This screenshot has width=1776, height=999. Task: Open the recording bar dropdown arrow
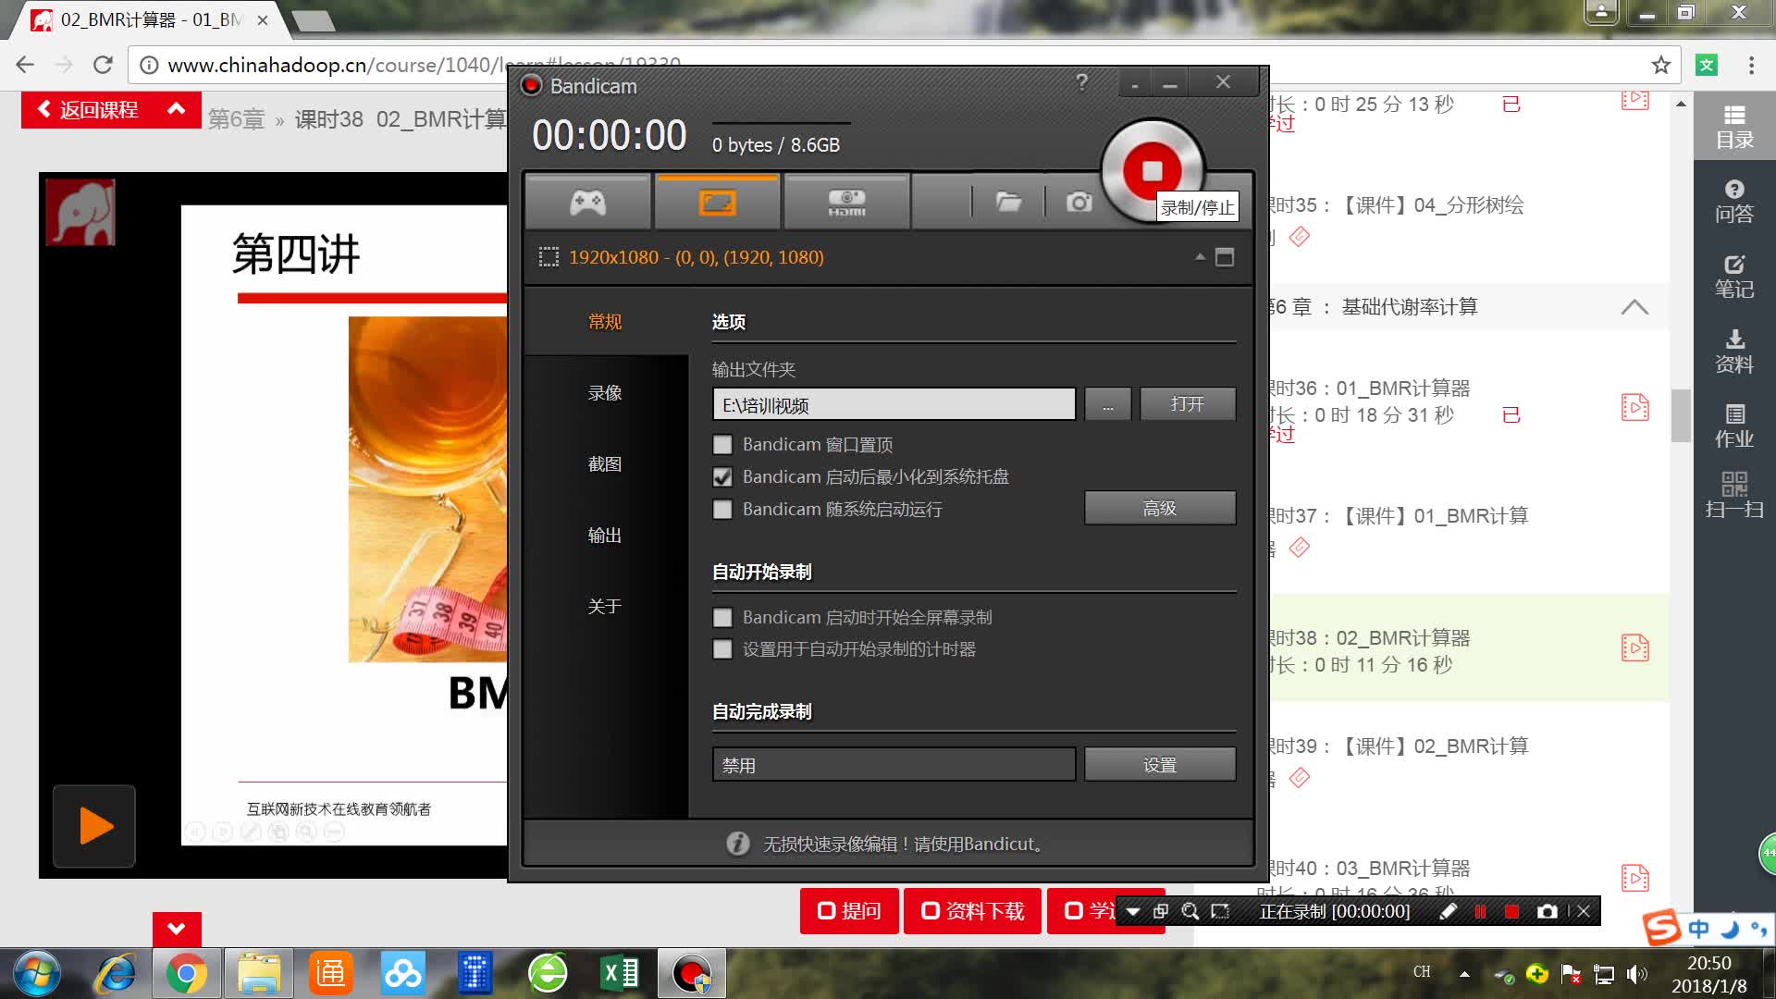click(1132, 911)
